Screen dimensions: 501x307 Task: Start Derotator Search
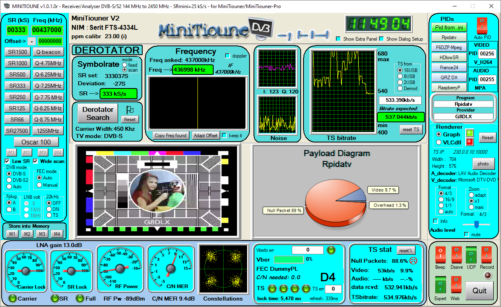point(98,113)
